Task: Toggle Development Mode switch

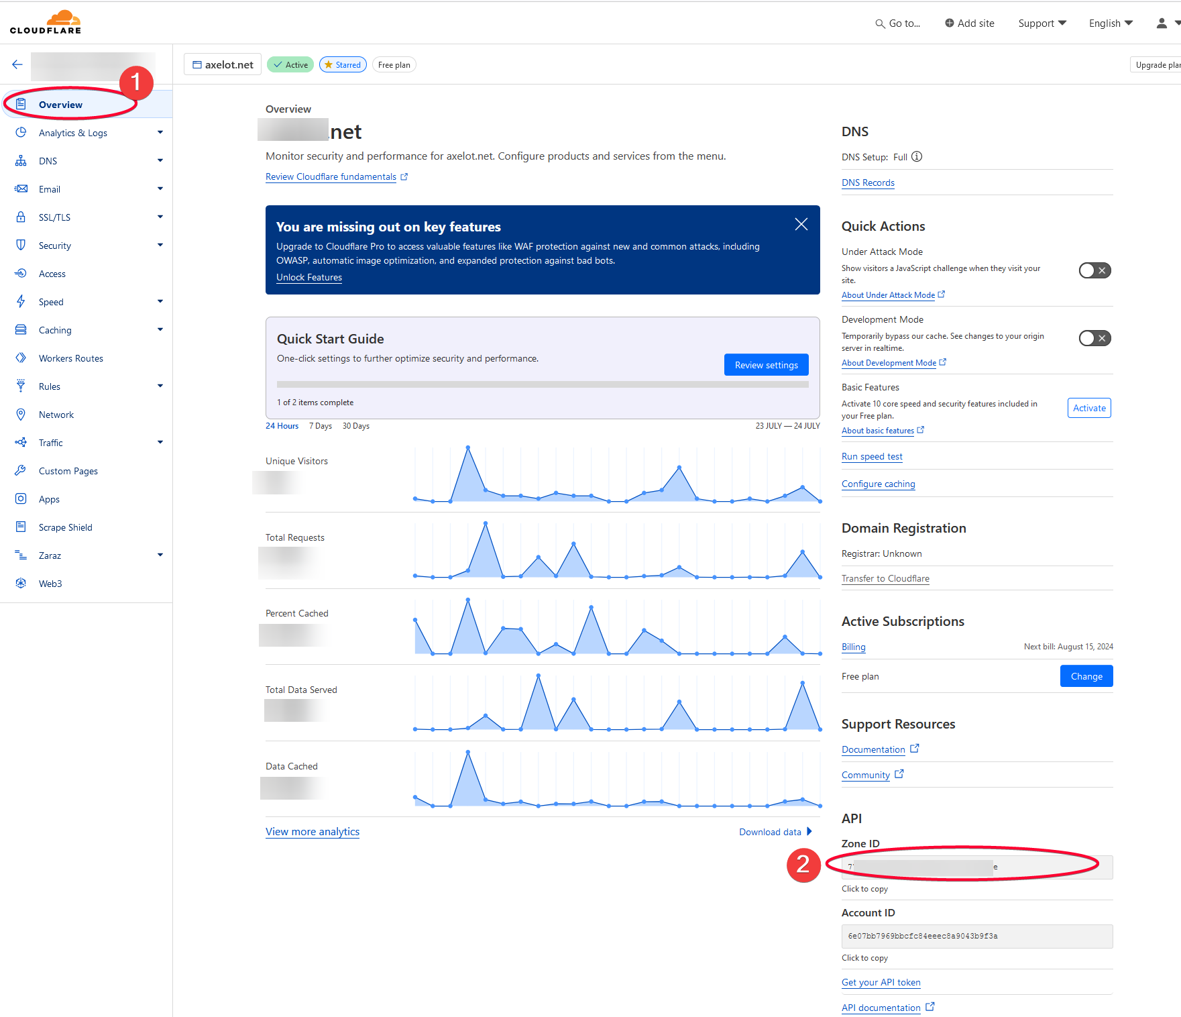Action: [x=1094, y=338]
